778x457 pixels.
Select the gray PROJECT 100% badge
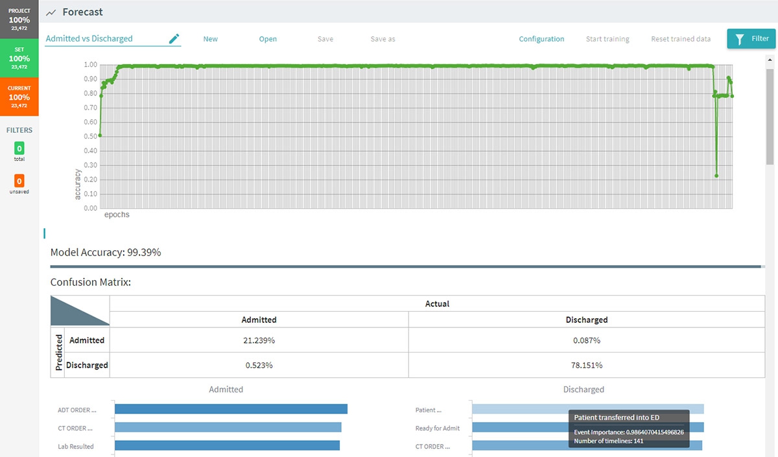click(x=19, y=19)
